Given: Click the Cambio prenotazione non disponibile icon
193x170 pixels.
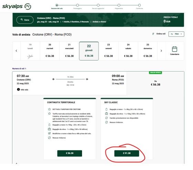Looking at the screenshot, I should pyautogui.click(x=106, y=118).
